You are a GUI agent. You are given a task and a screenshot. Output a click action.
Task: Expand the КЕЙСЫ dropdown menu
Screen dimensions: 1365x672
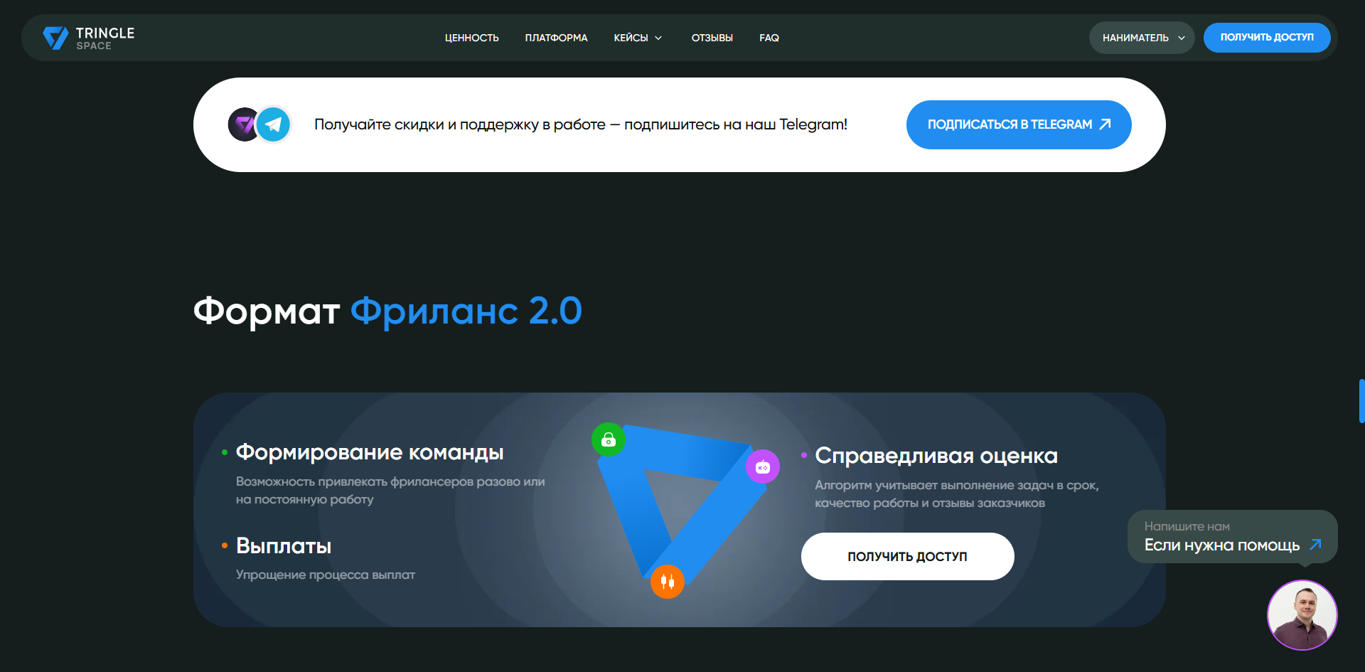(638, 38)
